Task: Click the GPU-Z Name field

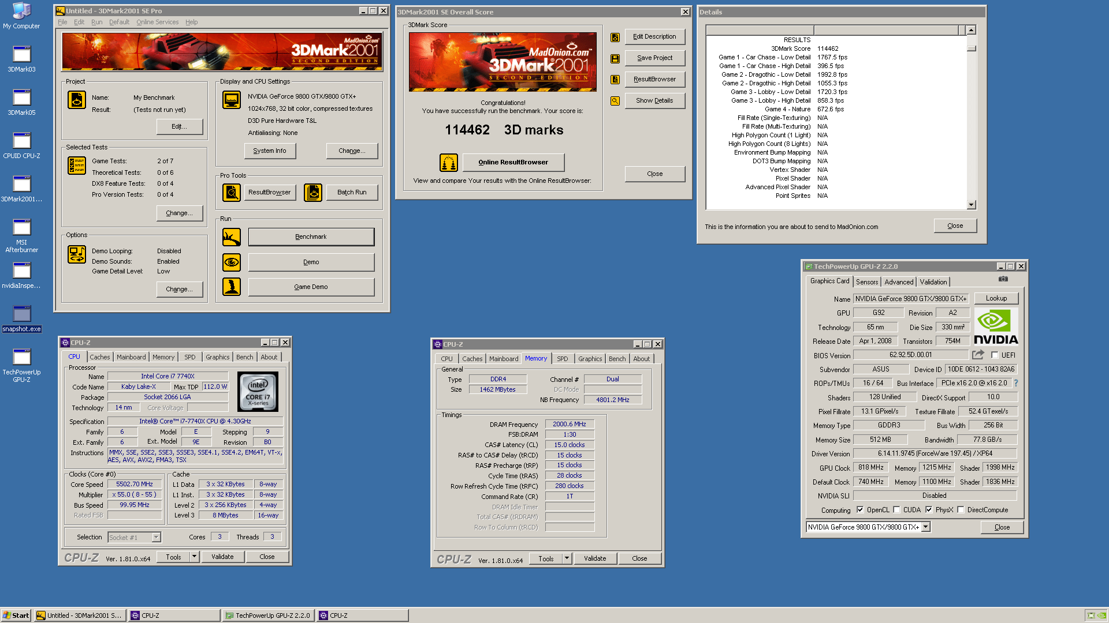Action: (x=911, y=299)
